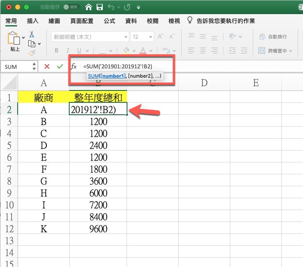The width and height of the screenshot is (303, 267).
Task: Toggle 自動換行 wrap text
Action: click(x=273, y=37)
